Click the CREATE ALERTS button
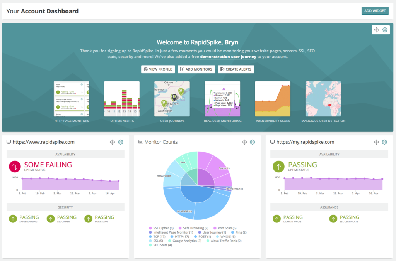 236,69
